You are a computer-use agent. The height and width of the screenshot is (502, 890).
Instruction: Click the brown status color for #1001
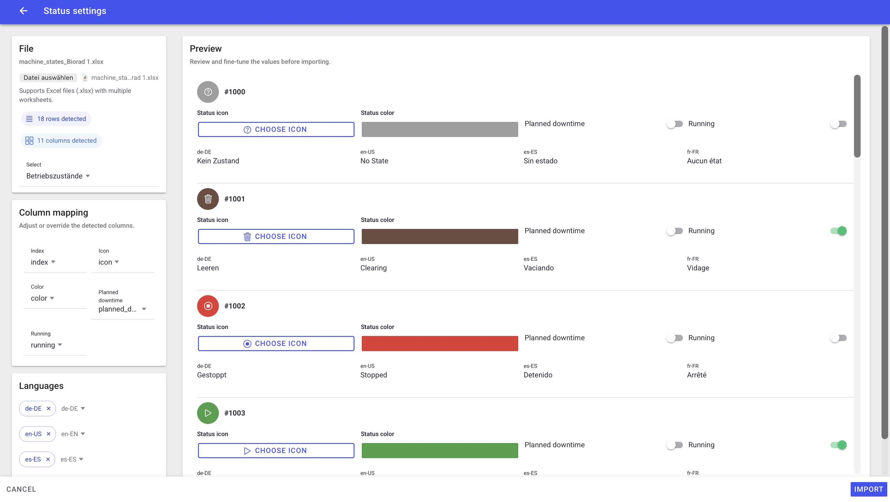pyautogui.click(x=440, y=236)
